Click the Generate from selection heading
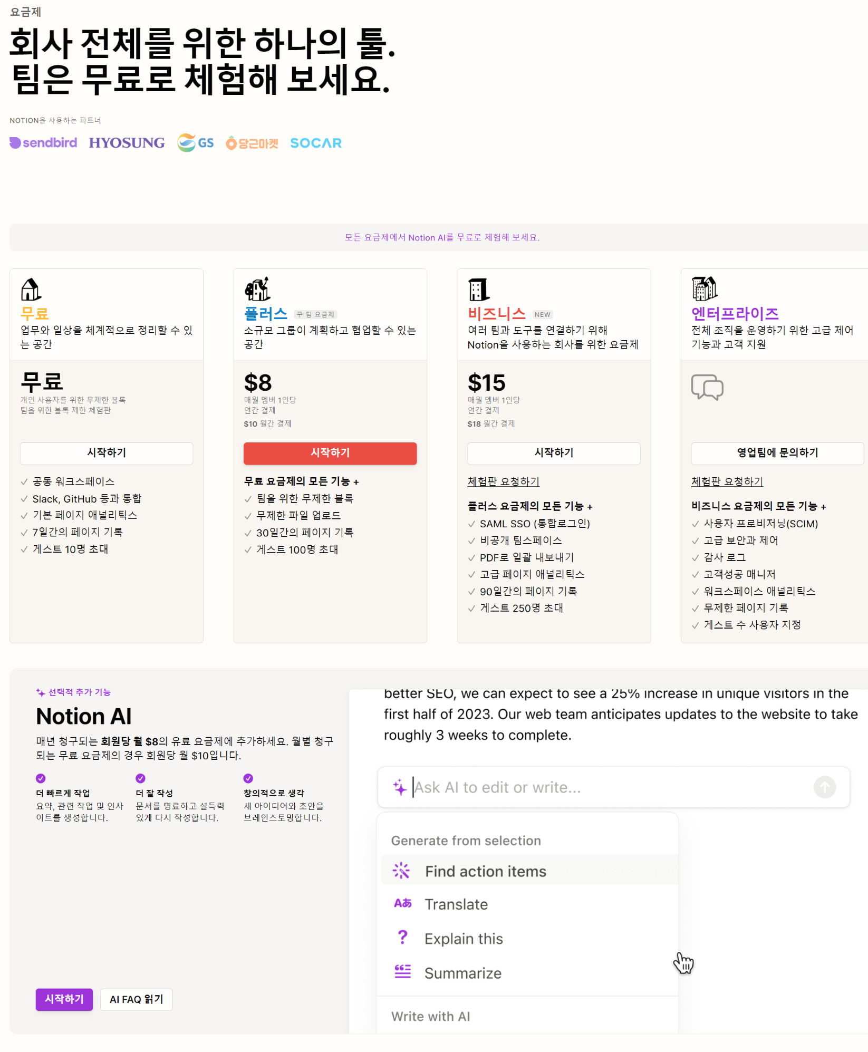Screen dimensions: 868x1052 466,841
